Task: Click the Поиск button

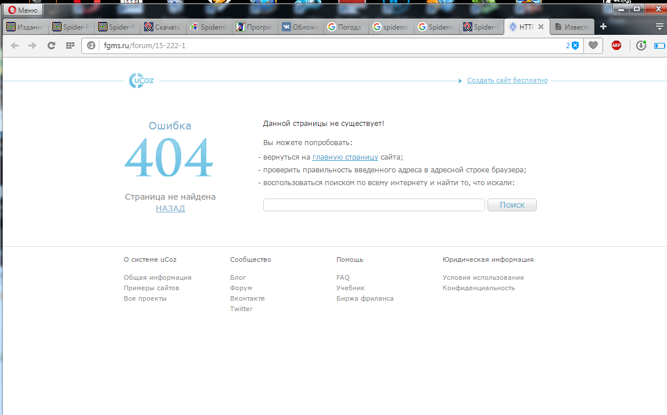Action: (x=512, y=205)
